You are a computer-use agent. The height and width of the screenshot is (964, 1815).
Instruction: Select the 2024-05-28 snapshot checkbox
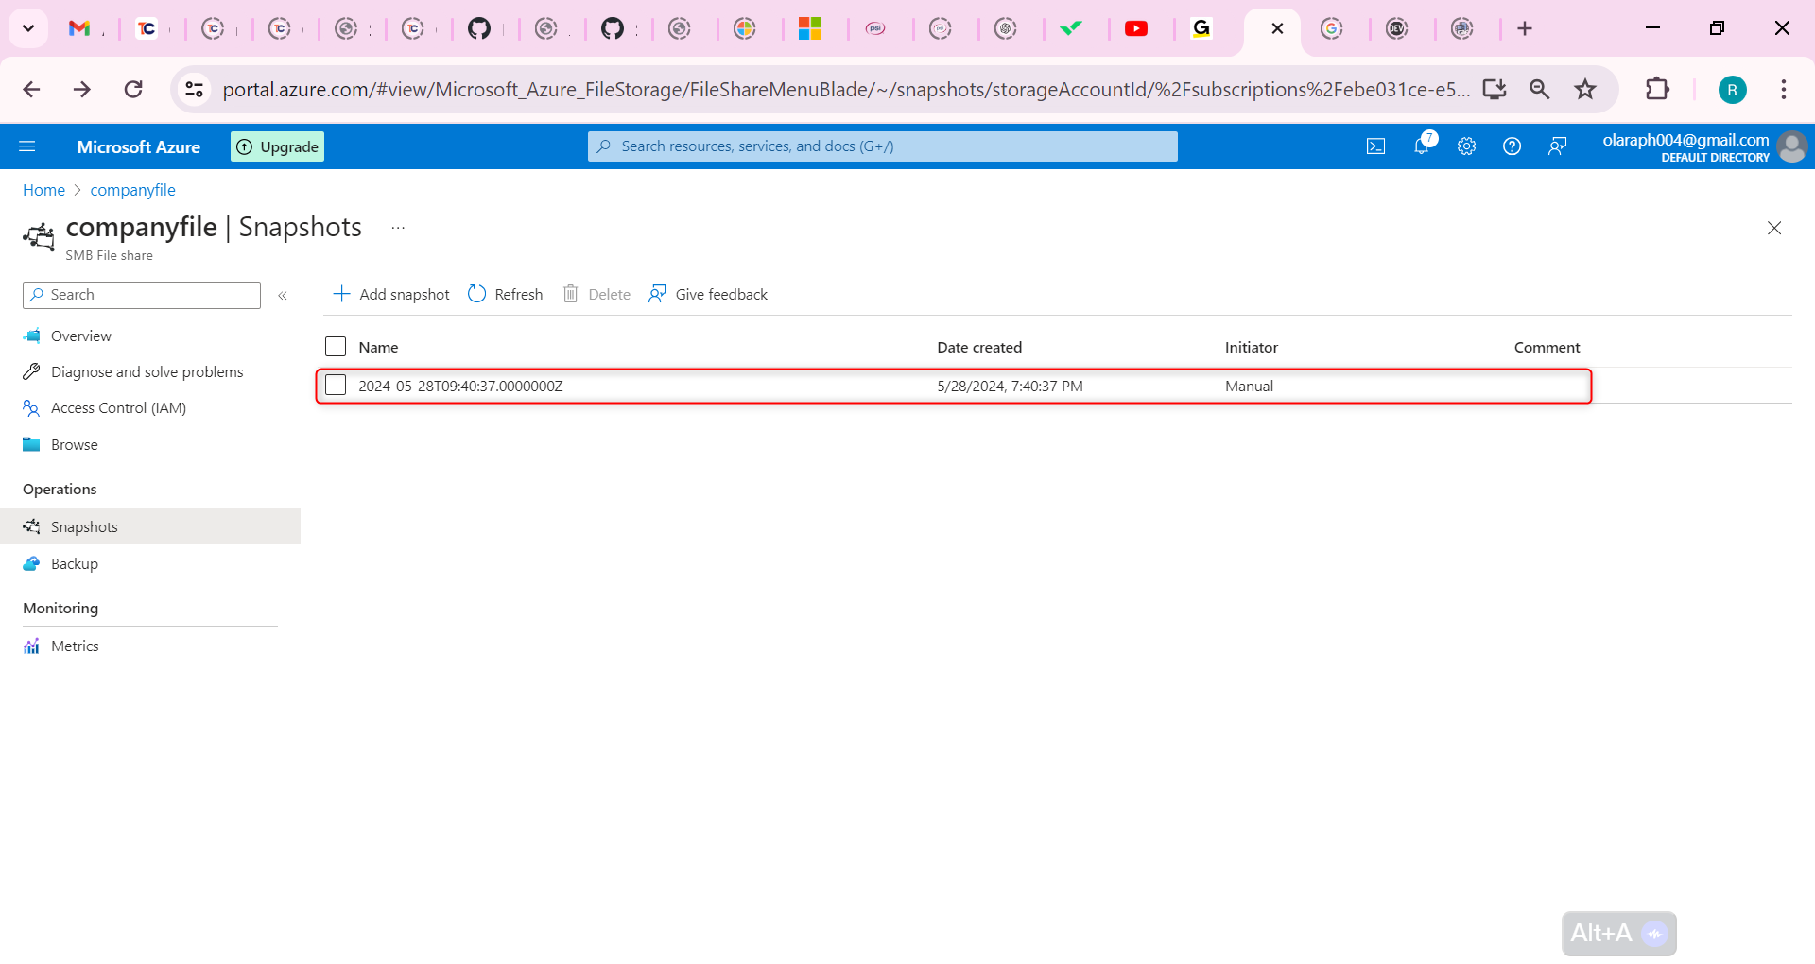[x=336, y=386]
